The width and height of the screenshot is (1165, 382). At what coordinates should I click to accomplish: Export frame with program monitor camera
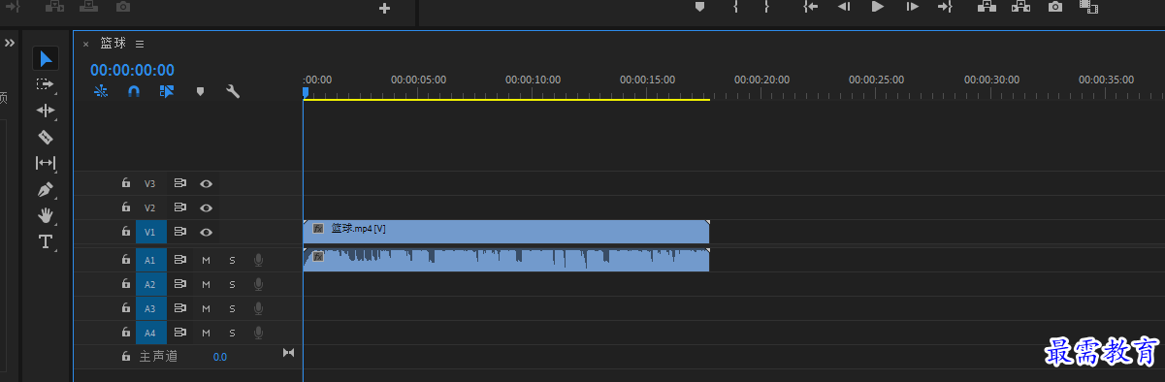pyautogui.click(x=1055, y=7)
